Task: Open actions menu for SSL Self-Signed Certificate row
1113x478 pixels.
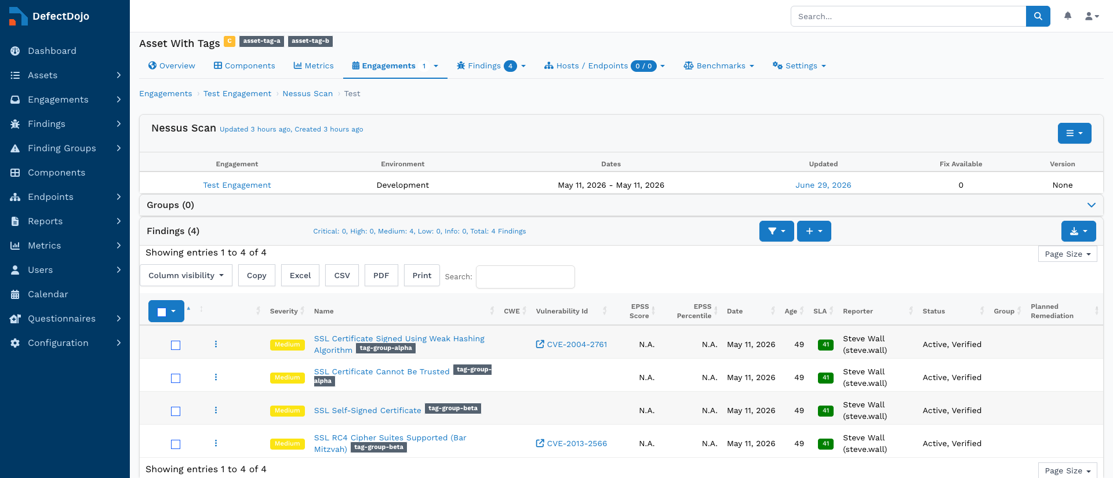Action: (x=216, y=410)
